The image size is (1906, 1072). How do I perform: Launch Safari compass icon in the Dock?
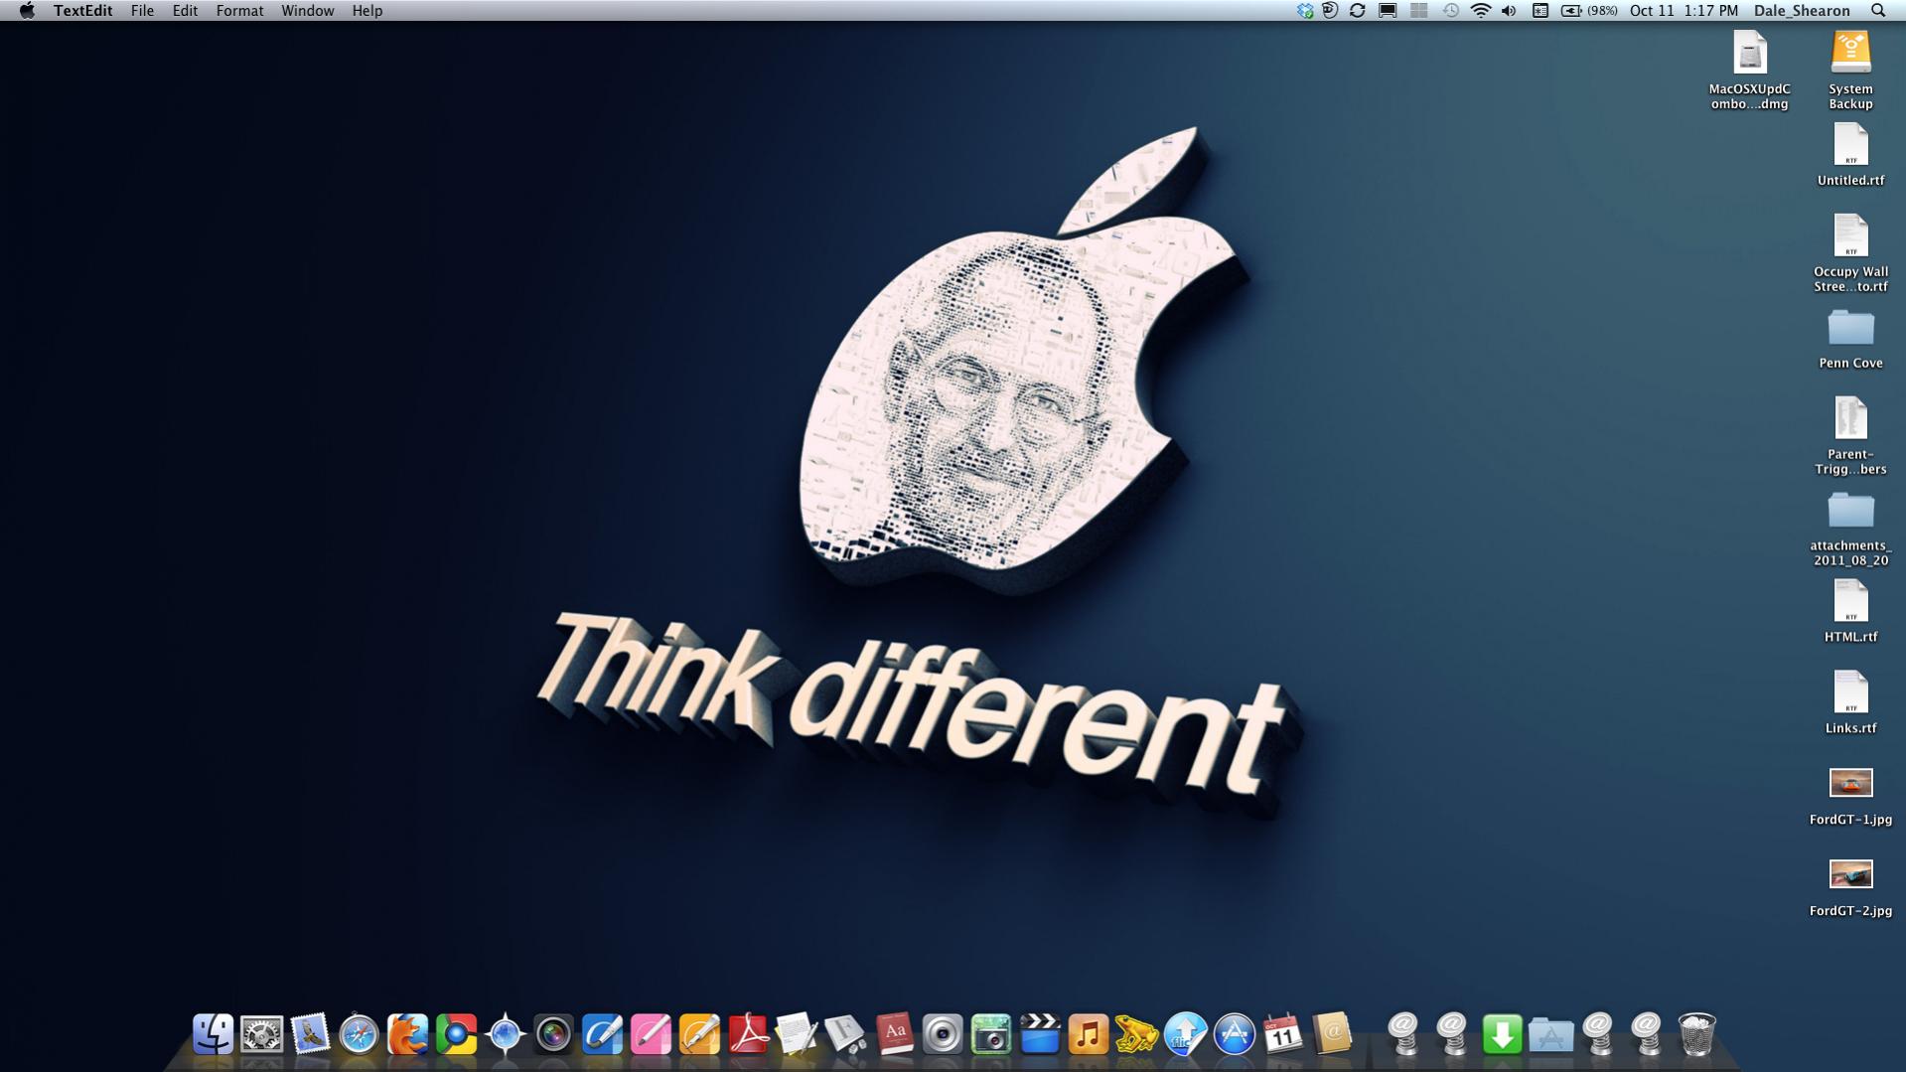359,1034
